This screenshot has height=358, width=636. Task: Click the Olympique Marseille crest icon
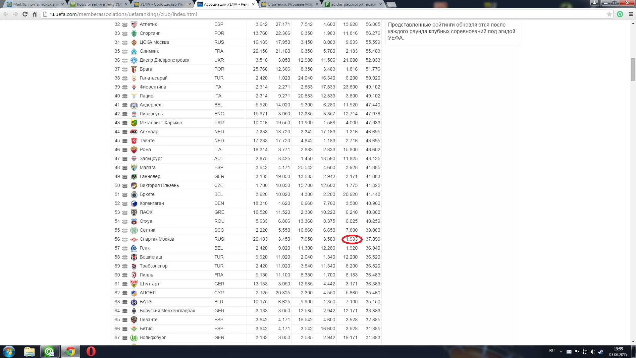(x=134, y=51)
